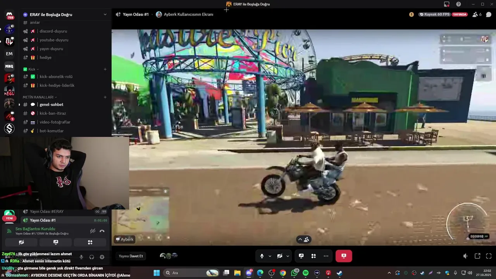This screenshot has width=496, height=279.
Task: Click Kaynak 60 FPS stream quality badge
Action: (434, 14)
